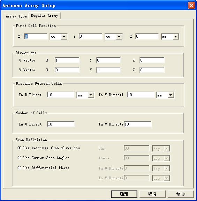Focus the U Vector X input field
197x201 pixels.
point(67,60)
